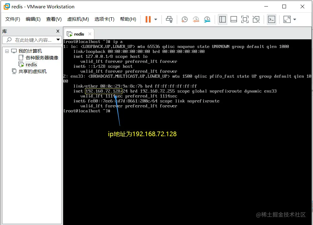Select 共享的虚拟机 in the library tree
The width and height of the screenshot is (313, 225).
click(33, 71)
